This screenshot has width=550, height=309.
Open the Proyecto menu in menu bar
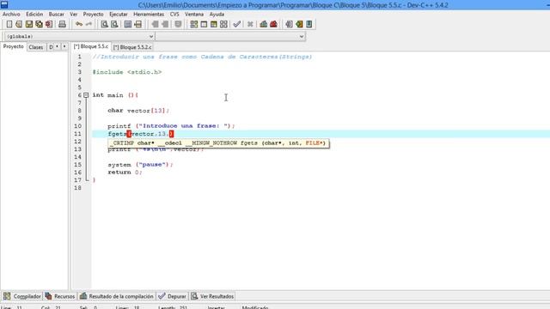coord(94,14)
